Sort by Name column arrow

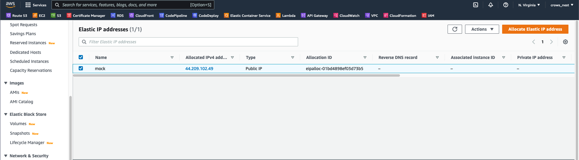(172, 57)
